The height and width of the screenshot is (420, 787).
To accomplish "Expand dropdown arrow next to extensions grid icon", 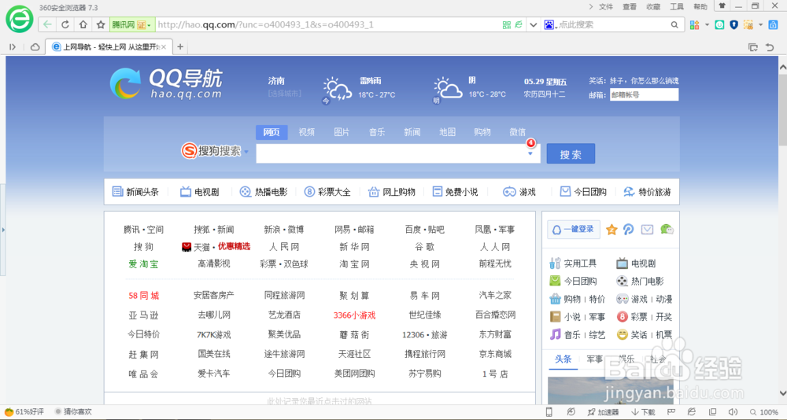I will (707, 24).
